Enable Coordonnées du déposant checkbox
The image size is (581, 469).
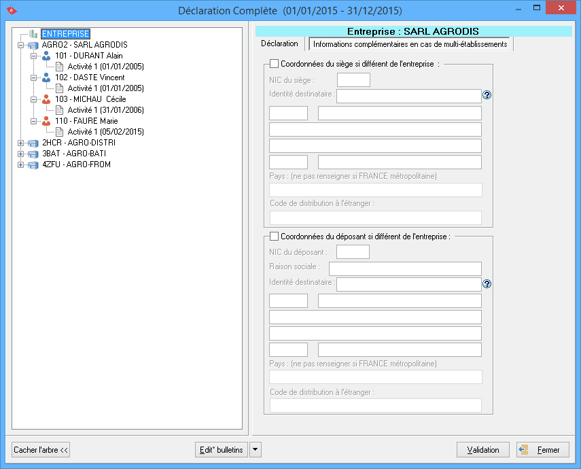click(x=275, y=237)
